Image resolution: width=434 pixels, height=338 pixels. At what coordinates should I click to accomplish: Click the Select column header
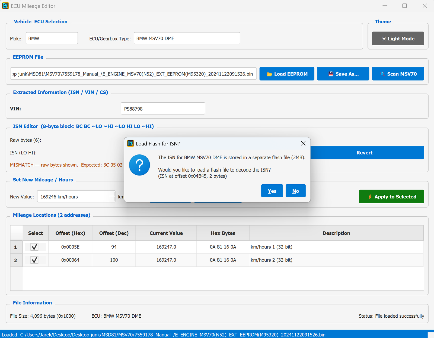coord(36,233)
